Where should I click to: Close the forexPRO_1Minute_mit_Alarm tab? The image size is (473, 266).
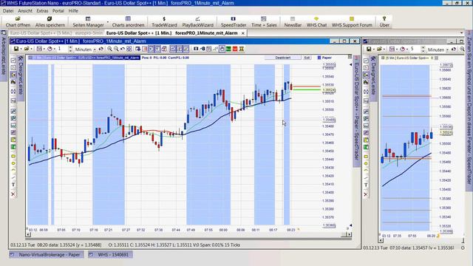click(243, 33)
